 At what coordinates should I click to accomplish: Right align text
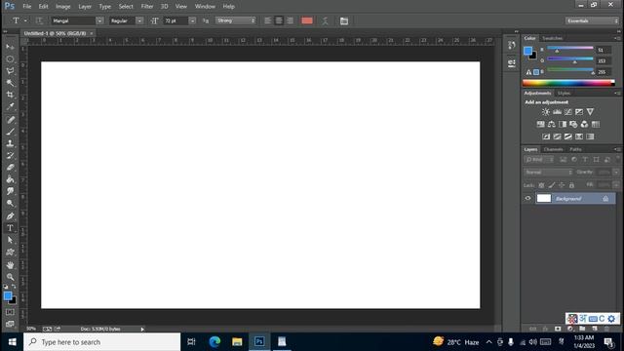click(x=291, y=20)
